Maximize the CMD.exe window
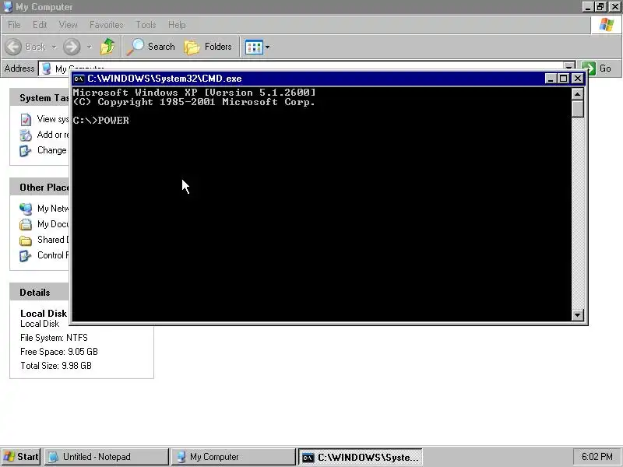The height and width of the screenshot is (467, 623). pyautogui.click(x=563, y=79)
